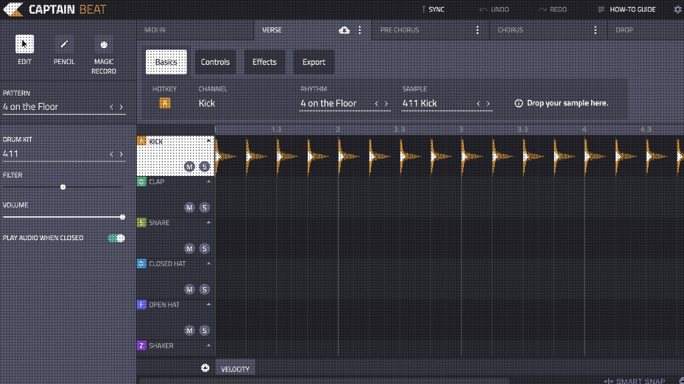The height and width of the screenshot is (384, 684).
Task: Select previous Sample
Action: [x=478, y=103]
